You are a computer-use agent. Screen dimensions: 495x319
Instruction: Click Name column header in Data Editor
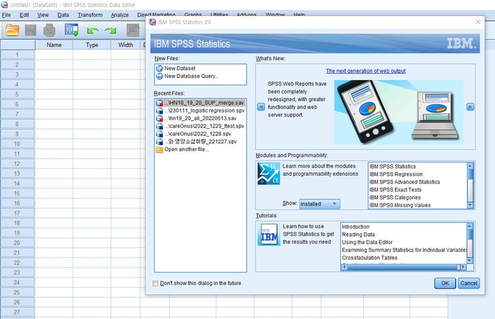54,45
